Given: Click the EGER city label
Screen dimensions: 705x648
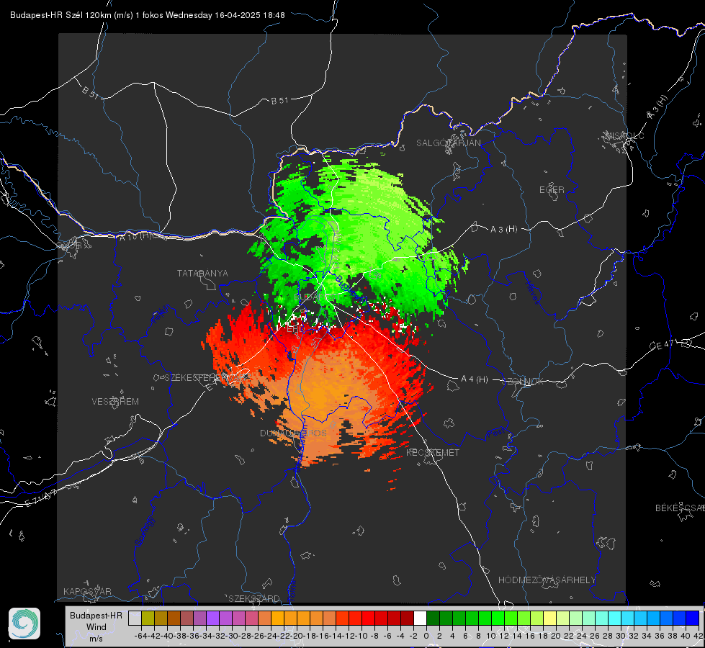Looking at the screenshot, I should point(552,190).
